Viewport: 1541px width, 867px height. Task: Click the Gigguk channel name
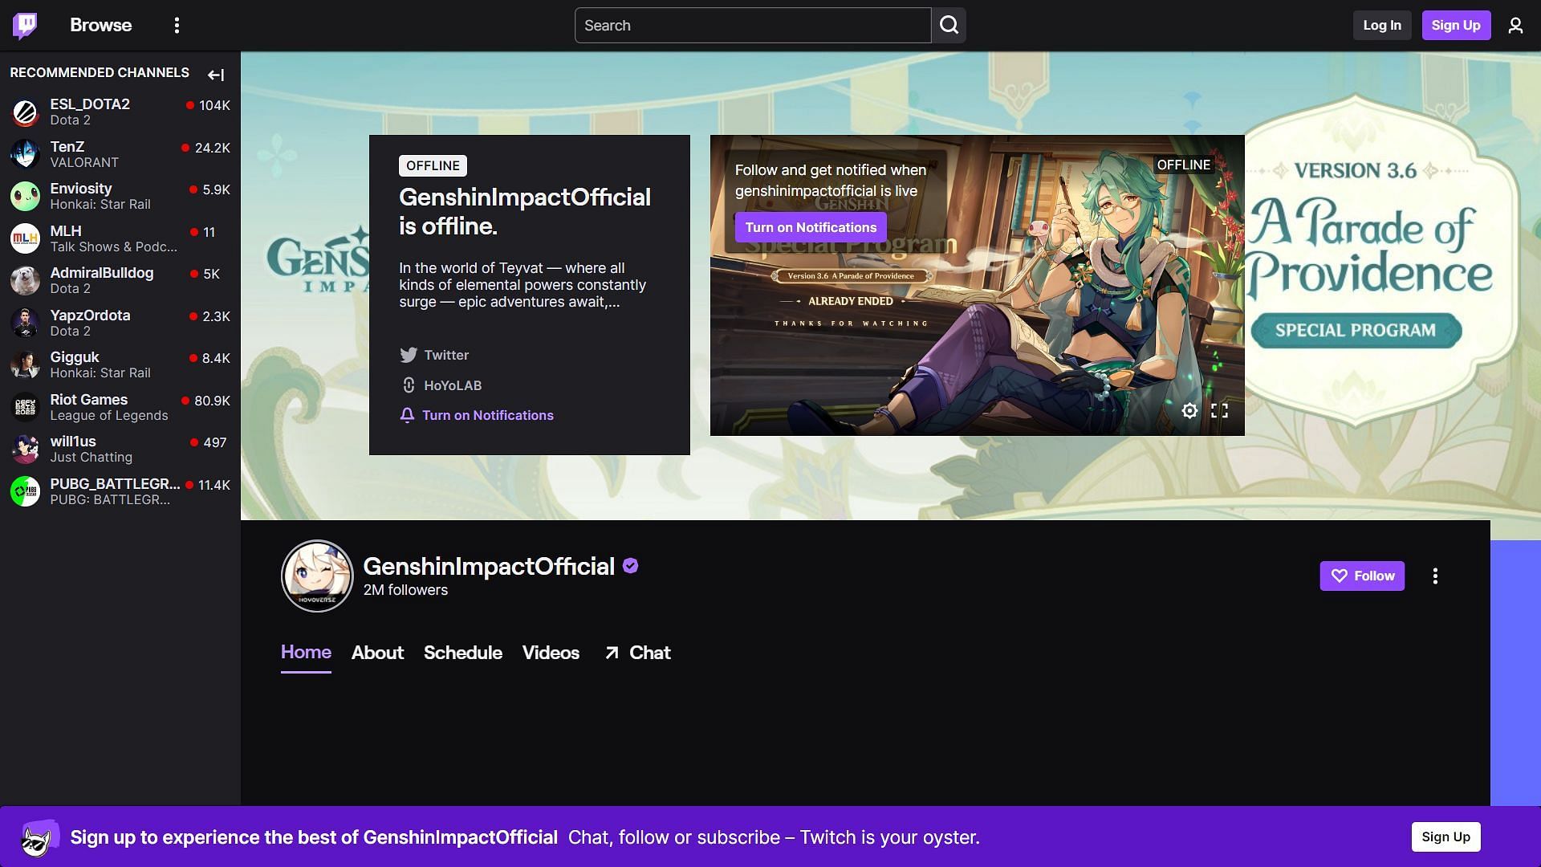click(x=75, y=357)
